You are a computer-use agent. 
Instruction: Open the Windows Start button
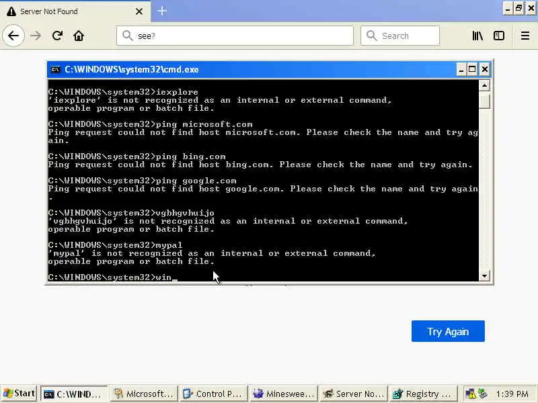[x=19, y=394]
